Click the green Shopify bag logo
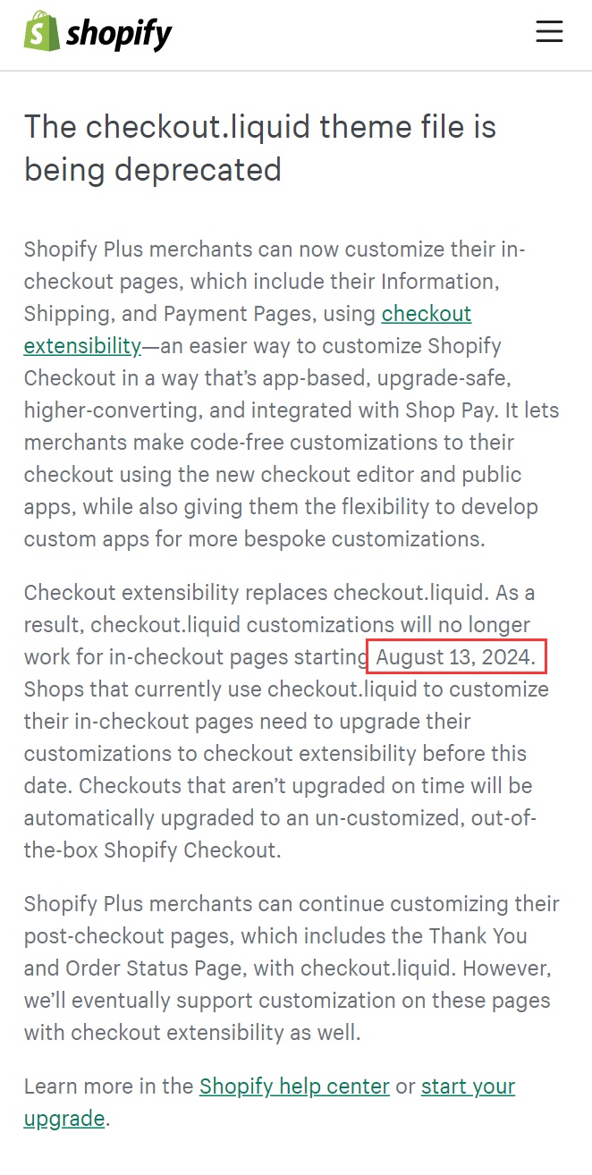The image size is (592, 1175). [x=41, y=31]
